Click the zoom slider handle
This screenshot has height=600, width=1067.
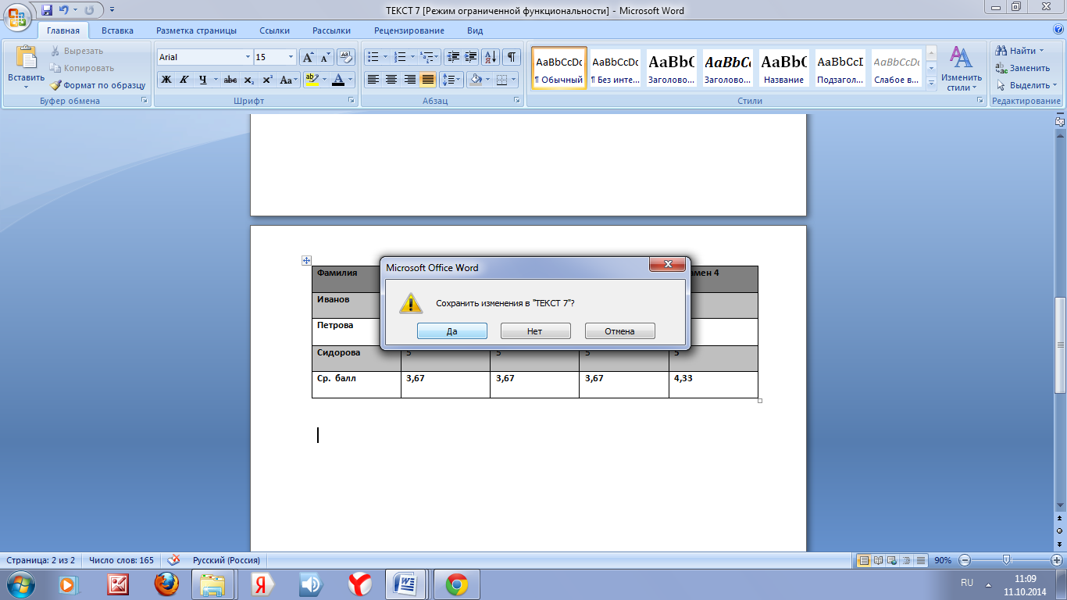(x=1007, y=560)
